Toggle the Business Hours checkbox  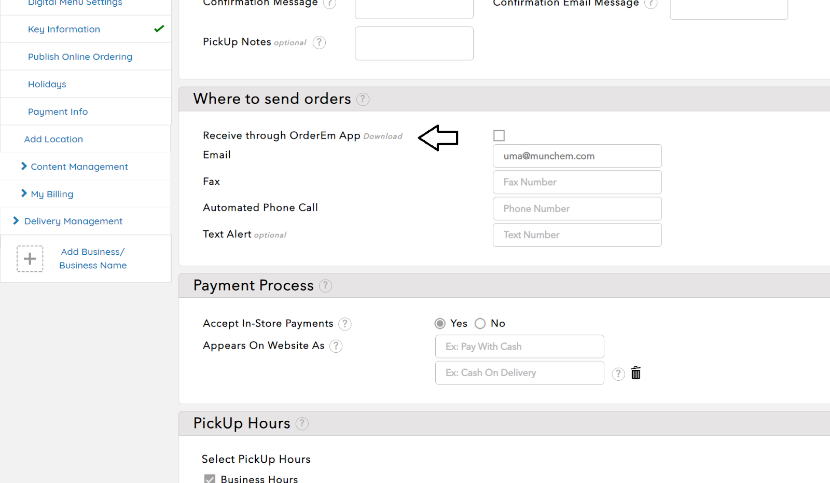(x=210, y=479)
